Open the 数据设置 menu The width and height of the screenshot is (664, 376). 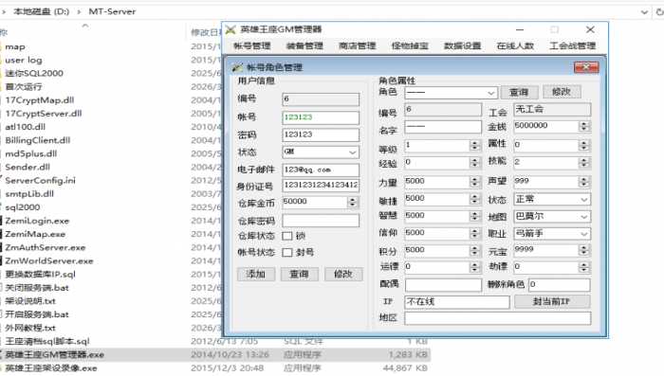click(x=462, y=45)
